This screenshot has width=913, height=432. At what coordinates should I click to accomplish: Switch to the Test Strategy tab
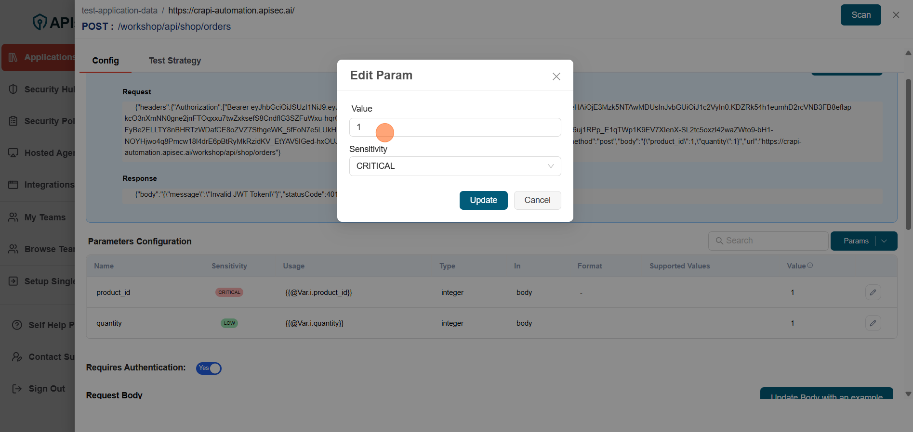[x=174, y=61]
